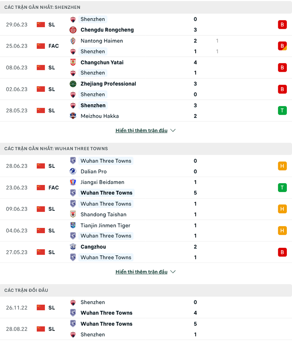292x344 pixels.
Task: Click the Dalian Pro club logo
Action: 73,171
